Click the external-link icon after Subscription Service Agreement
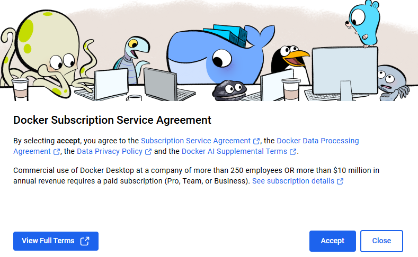This screenshot has width=418, height=257. 257,141
